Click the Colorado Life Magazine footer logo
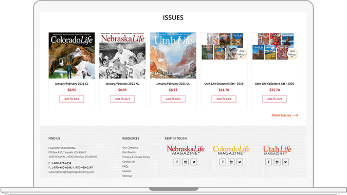 [x=231, y=150]
